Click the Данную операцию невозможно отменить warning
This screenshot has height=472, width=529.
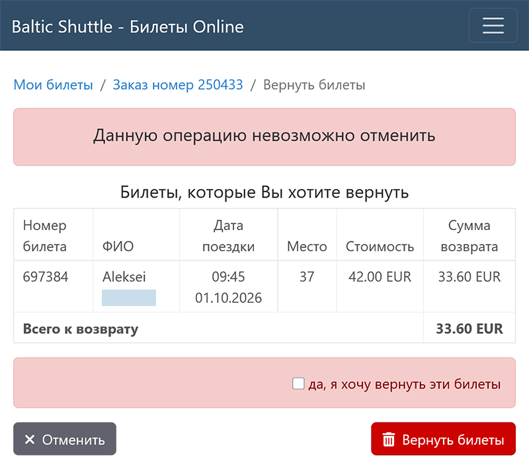tap(264, 137)
